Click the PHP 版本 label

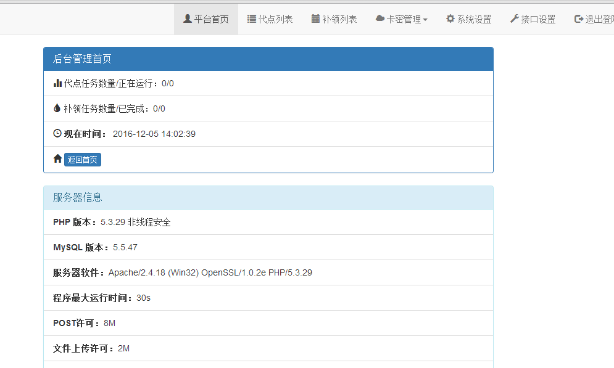[75, 222]
